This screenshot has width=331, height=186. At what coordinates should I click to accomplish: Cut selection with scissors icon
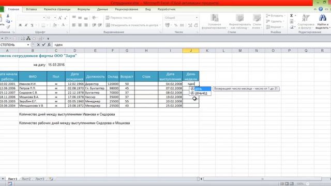pyautogui.click(x=8, y=16)
